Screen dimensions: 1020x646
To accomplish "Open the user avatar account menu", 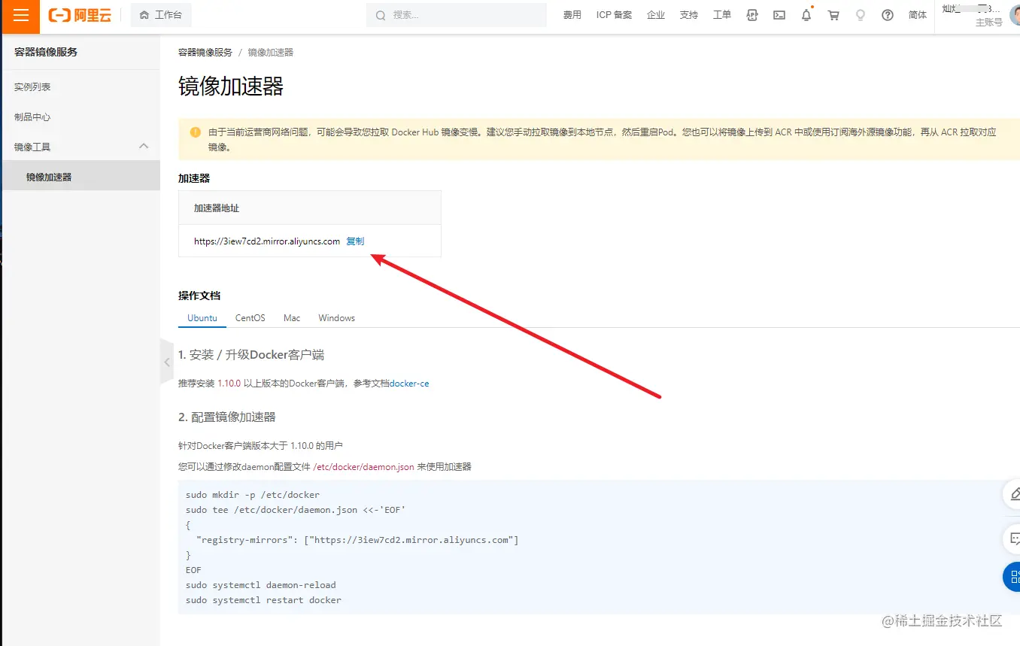I will coord(1014,15).
